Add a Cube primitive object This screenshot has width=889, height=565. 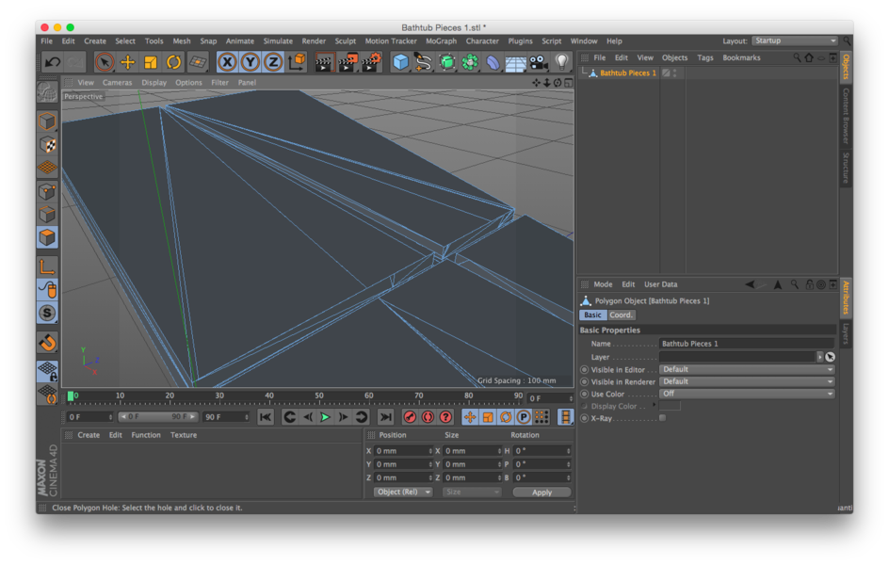point(400,62)
